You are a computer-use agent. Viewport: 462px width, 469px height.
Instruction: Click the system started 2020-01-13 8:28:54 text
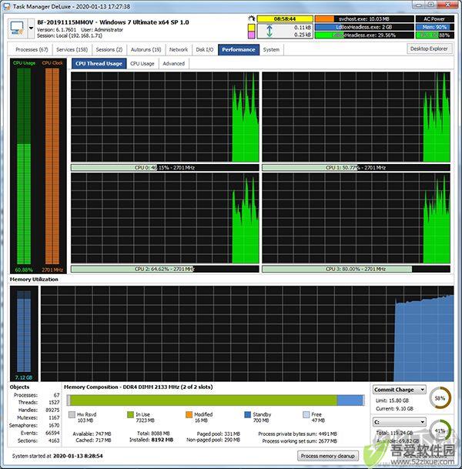58,456
